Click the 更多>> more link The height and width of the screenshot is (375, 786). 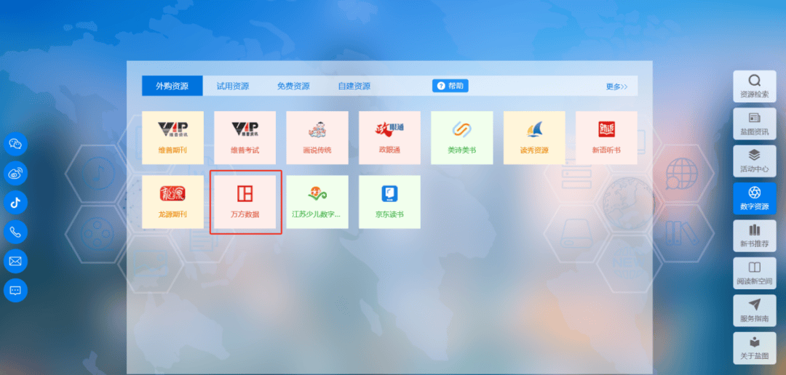coord(616,86)
